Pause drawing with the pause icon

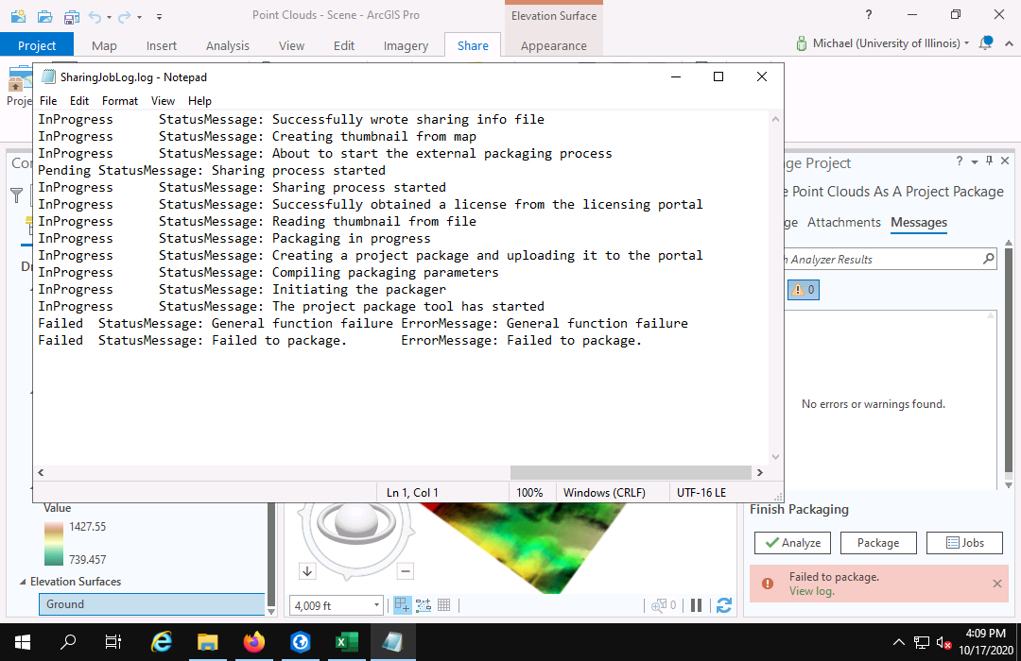[x=697, y=605]
